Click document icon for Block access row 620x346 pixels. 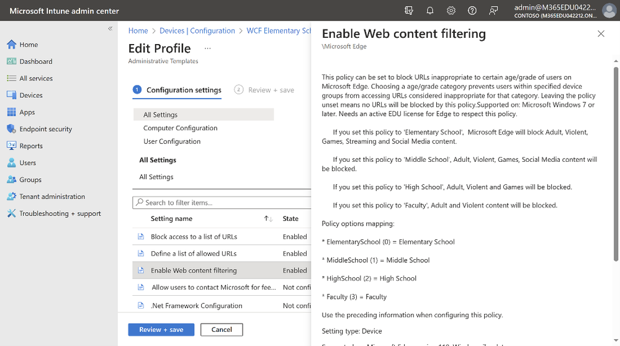[141, 237]
